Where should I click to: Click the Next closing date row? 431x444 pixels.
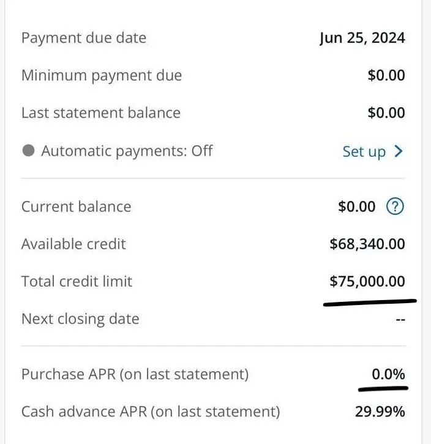point(214,319)
